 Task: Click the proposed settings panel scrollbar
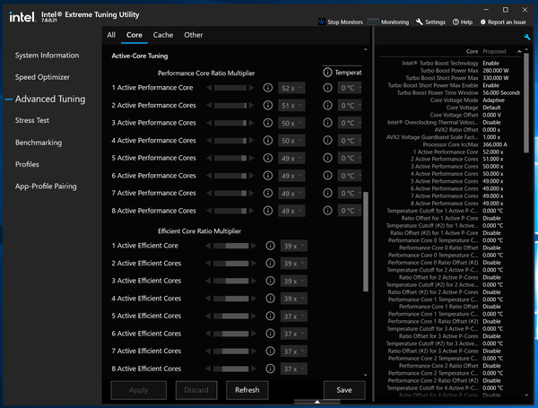(526, 102)
